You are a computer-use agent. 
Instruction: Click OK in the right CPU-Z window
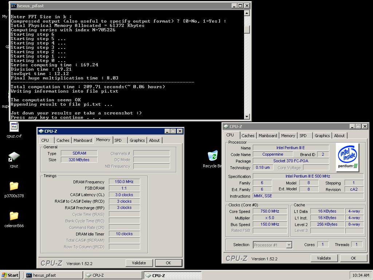pos(353,258)
